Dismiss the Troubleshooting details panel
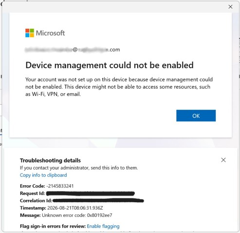This screenshot has width=240, height=233. [223, 160]
